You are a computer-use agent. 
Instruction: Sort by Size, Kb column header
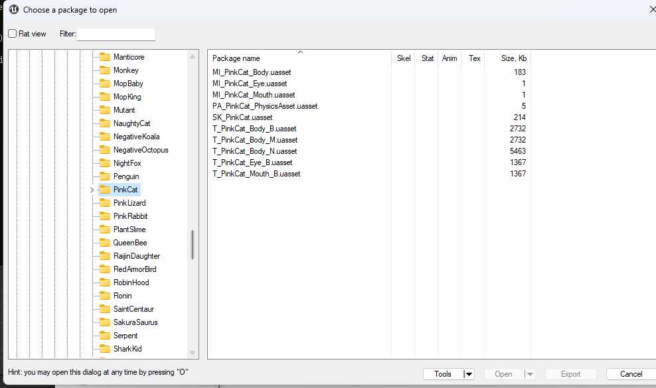(513, 58)
